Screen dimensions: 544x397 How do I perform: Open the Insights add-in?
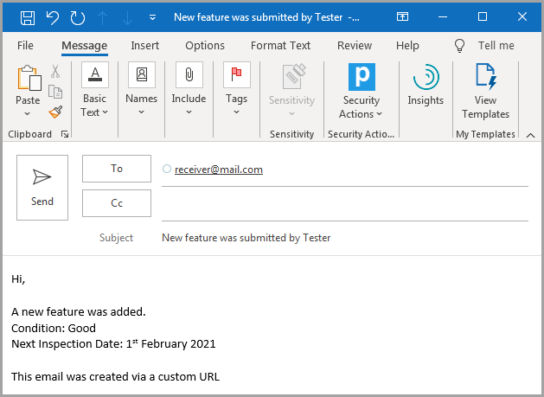[426, 87]
